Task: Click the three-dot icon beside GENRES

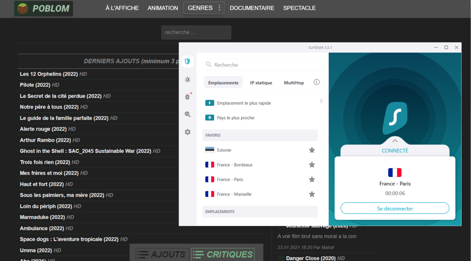Action: pos(219,8)
